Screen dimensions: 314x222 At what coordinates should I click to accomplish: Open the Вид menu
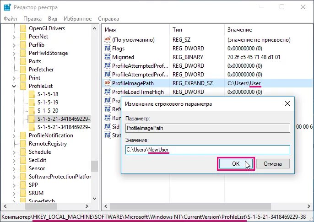[x=53, y=19]
